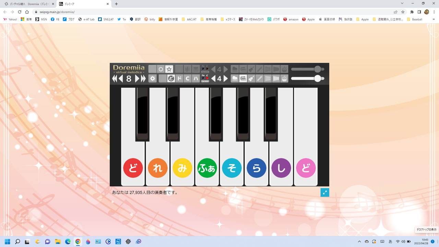Open the Yahoo! bookmark
The height and width of the screenshot is (247, 439).
coord(10,19)
